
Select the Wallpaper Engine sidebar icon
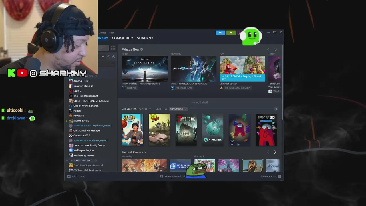[71, 150]
